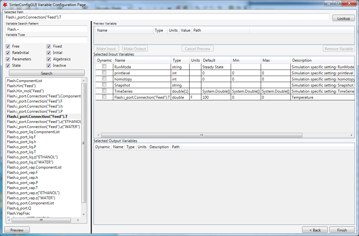The width and height of the screenshot is (359, 236).
Task: Select Flash.i_port.Connection("Feed").P variable
Action: coord(35,111)
